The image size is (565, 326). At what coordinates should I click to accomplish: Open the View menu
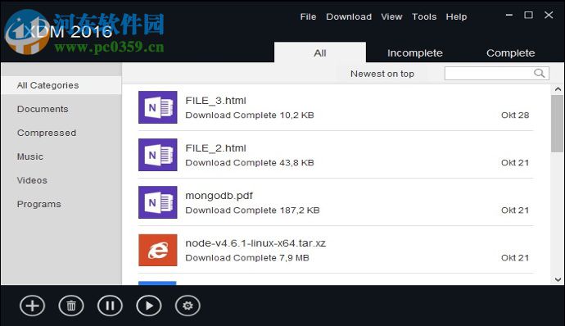391,16
